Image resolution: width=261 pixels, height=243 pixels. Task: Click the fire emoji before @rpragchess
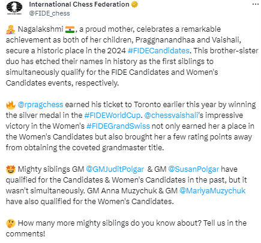(x=11, y=105)
